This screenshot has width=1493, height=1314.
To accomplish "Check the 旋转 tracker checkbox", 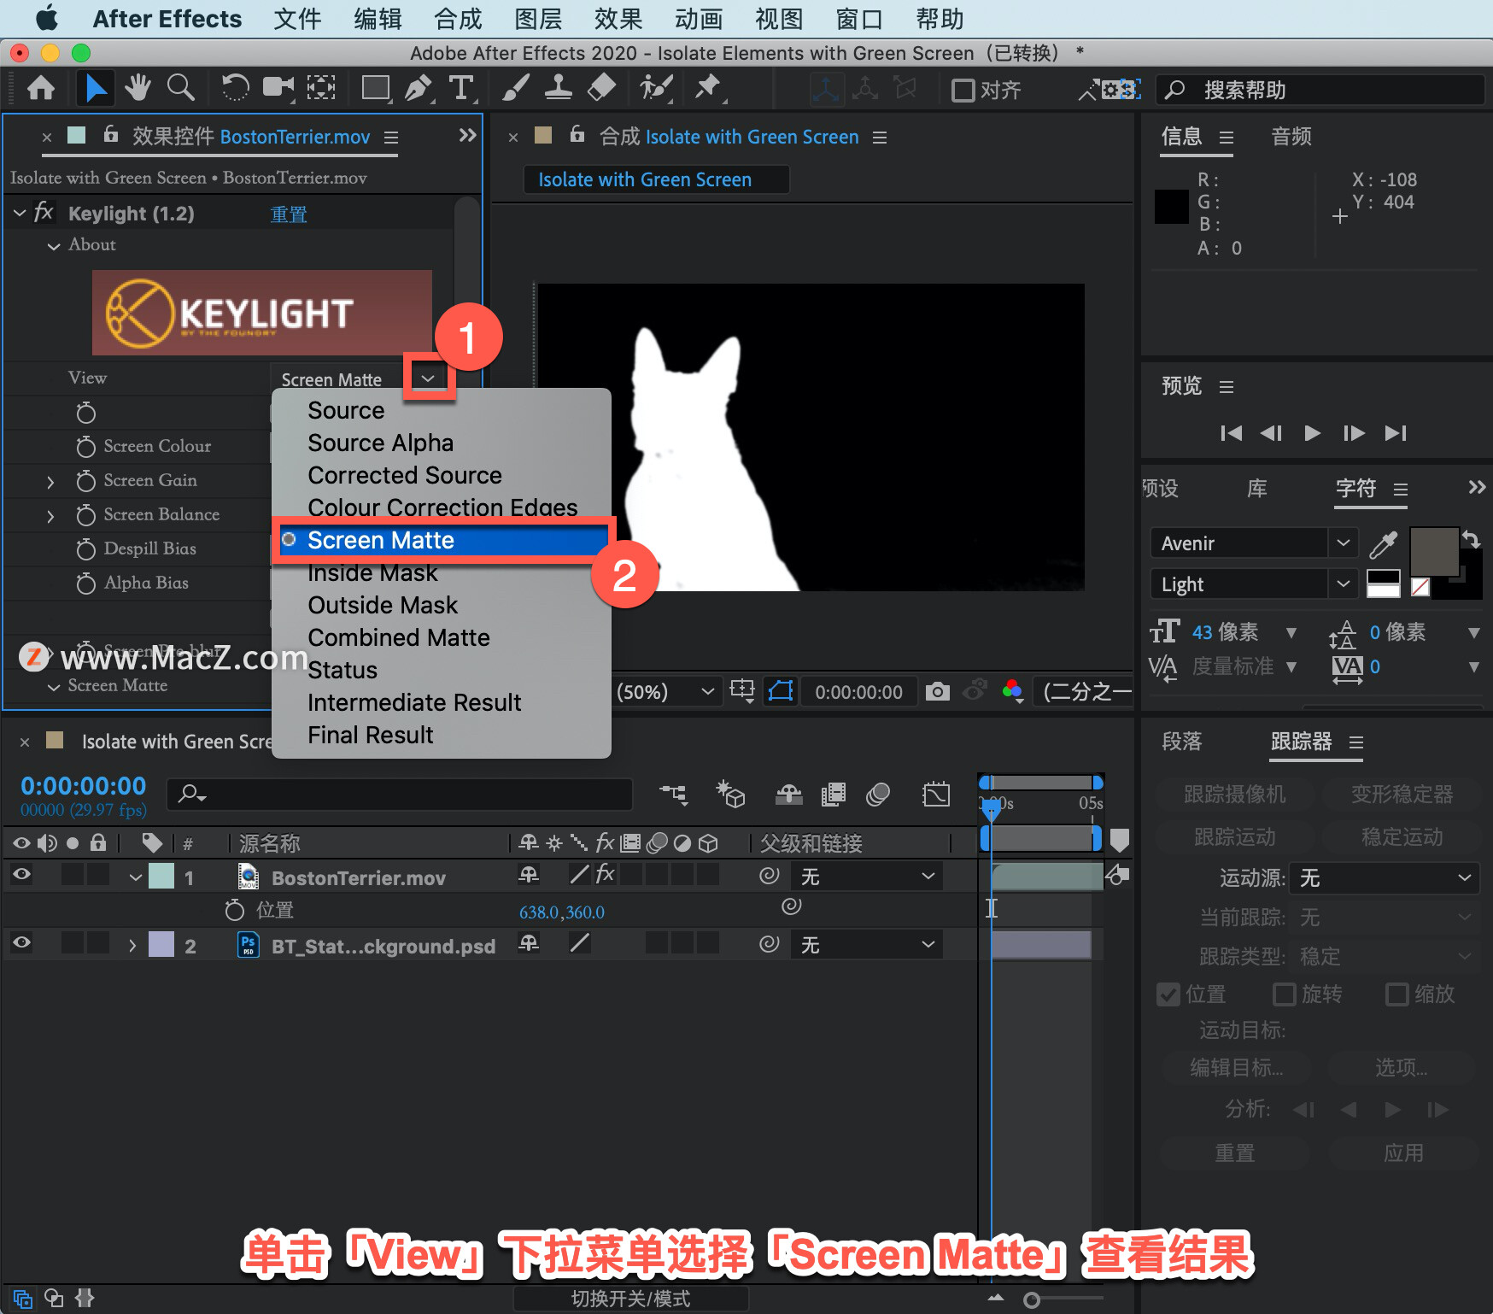I will coord(1284,994).
